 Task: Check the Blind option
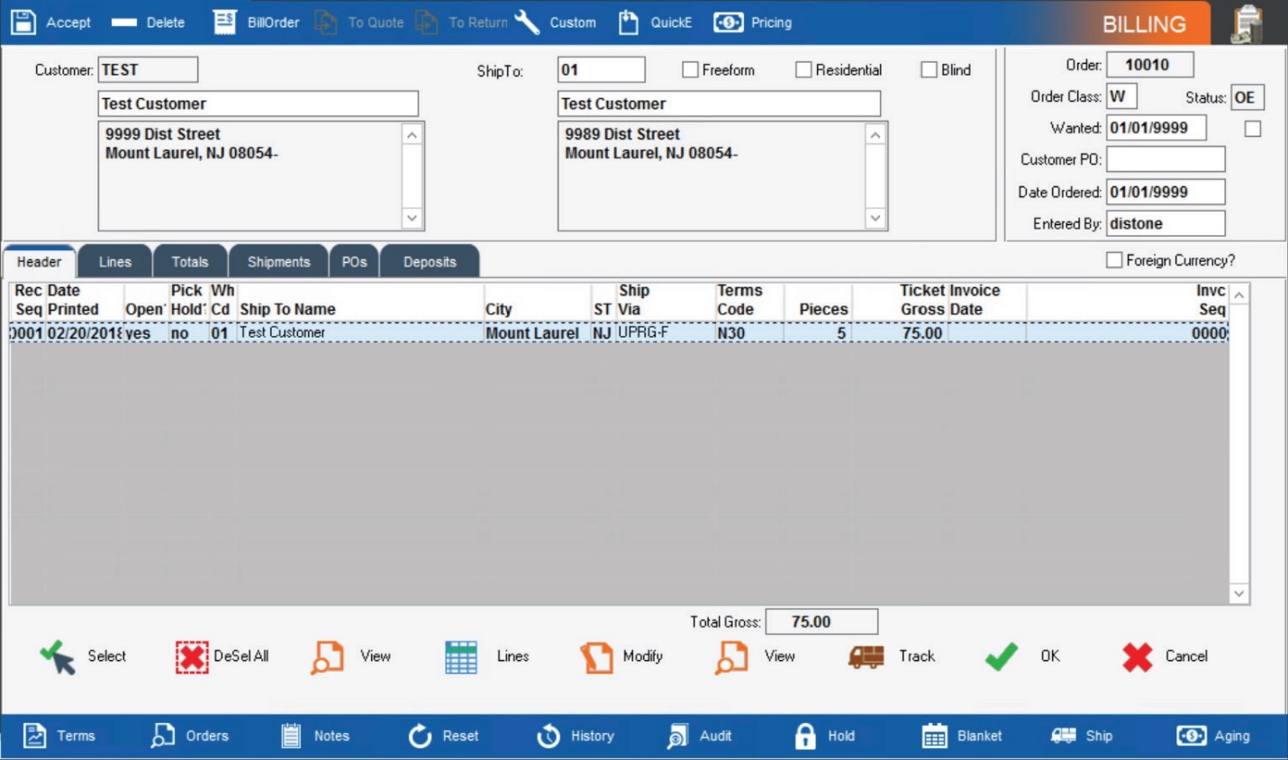coord(929,69)
